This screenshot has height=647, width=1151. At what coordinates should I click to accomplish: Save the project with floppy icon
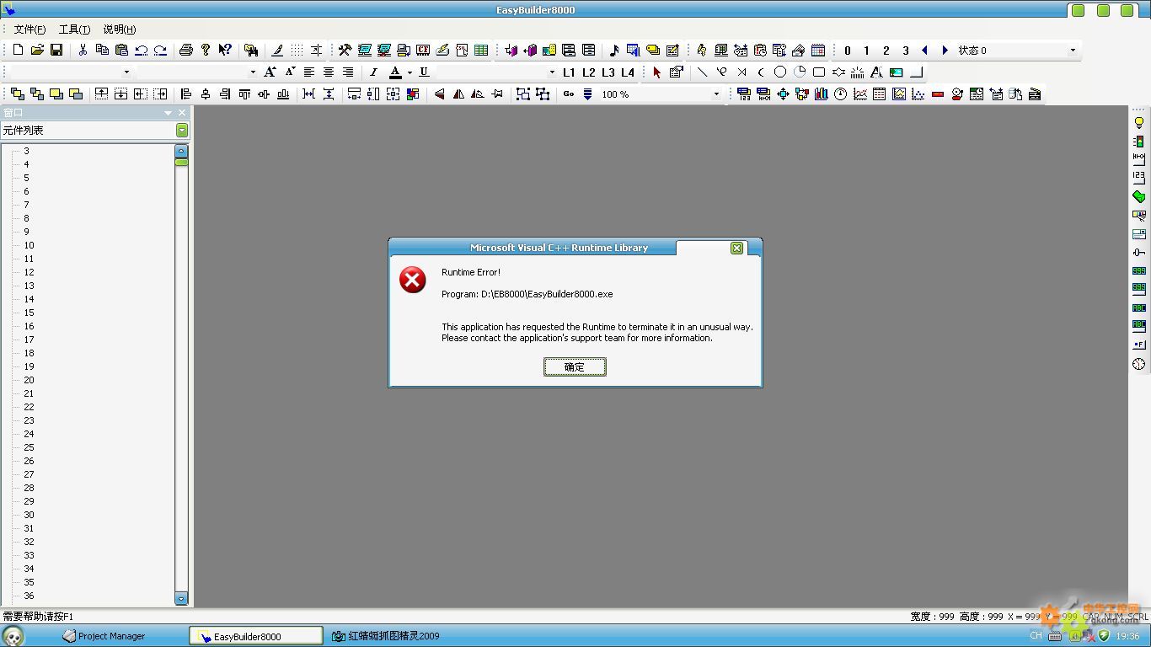click(x=56, y=51)
